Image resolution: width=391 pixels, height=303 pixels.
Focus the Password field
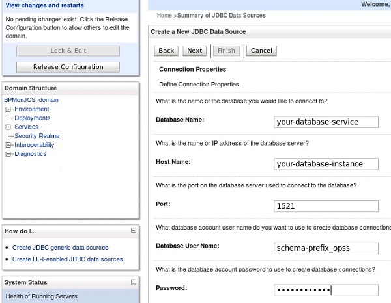pos(326,290)
